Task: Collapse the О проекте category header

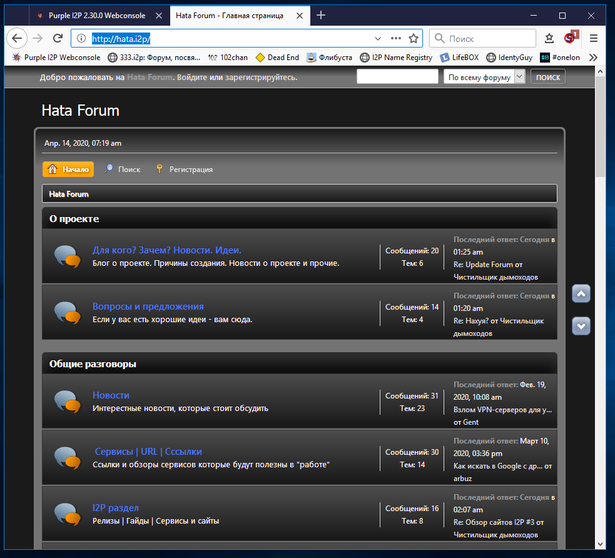Action: click(x=299, y=219)
